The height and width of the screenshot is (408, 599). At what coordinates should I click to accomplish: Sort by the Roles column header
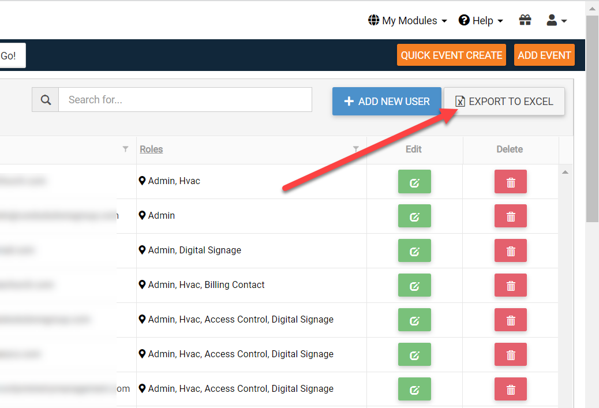coord(151,149)
